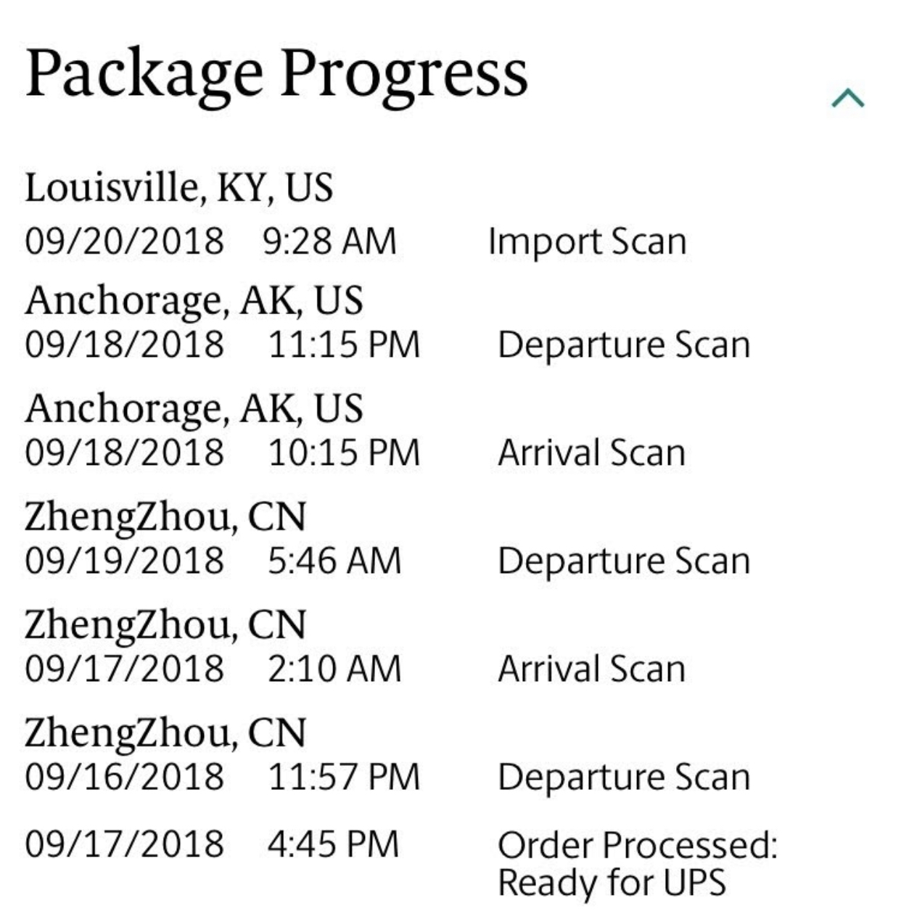Click the Import Scan status
The width and height of the screenshot is (901, 911).
point(588,242)
